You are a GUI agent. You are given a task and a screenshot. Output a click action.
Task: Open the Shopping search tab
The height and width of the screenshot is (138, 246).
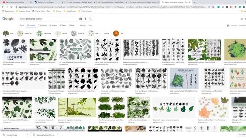42,25
